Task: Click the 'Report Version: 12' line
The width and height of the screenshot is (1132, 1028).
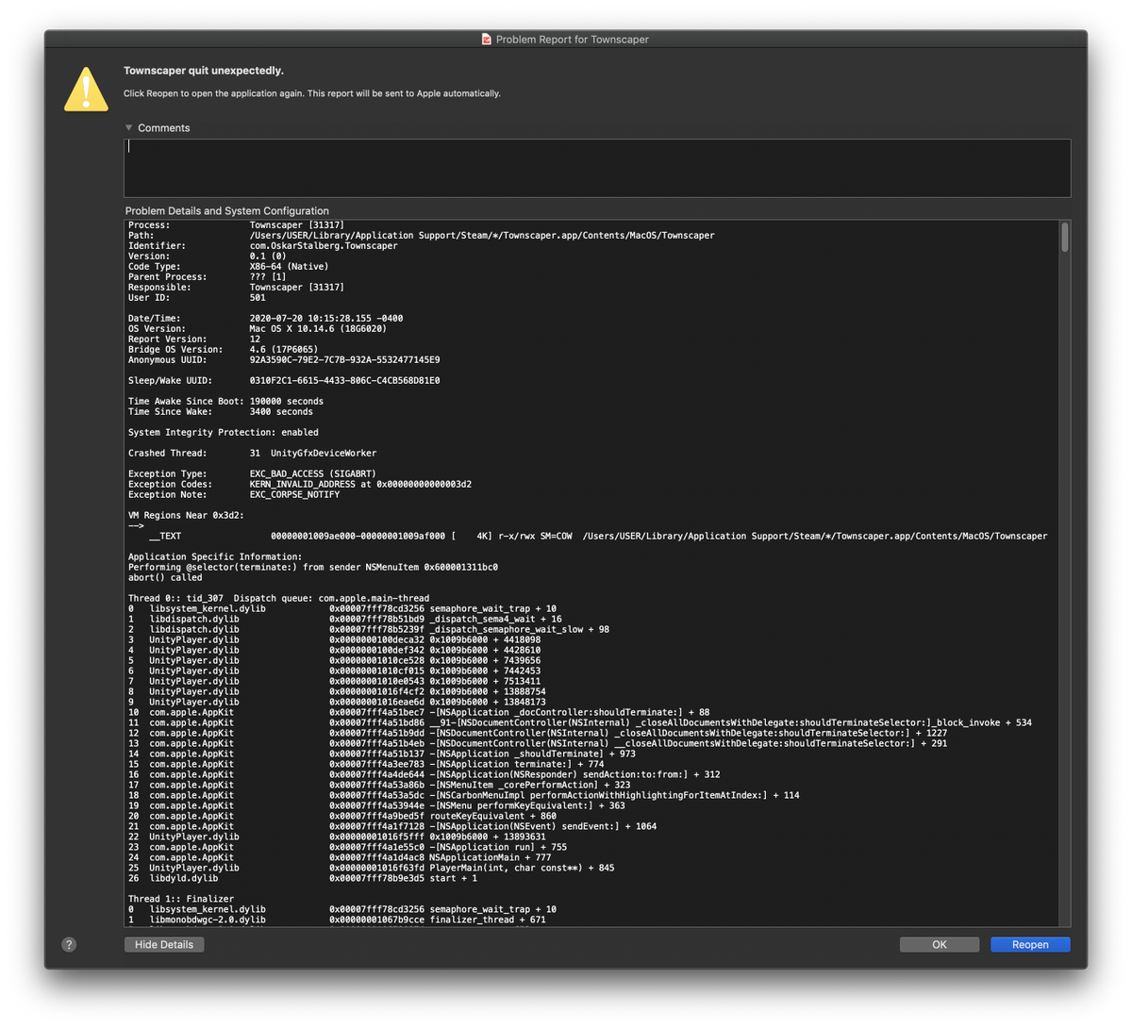Action: (x=194, y=340)
